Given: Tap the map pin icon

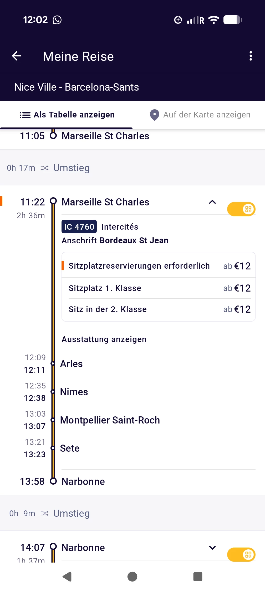Looking at the screenshot, I should (154, 115).
